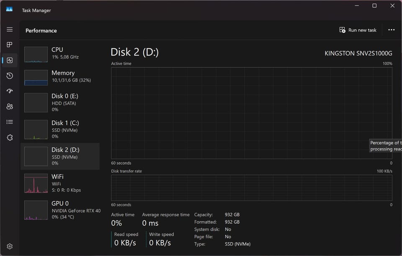Viewport: 402px width, 256px height.
Task: Open the hamburger navigation menu
Action: coord(10,30)
